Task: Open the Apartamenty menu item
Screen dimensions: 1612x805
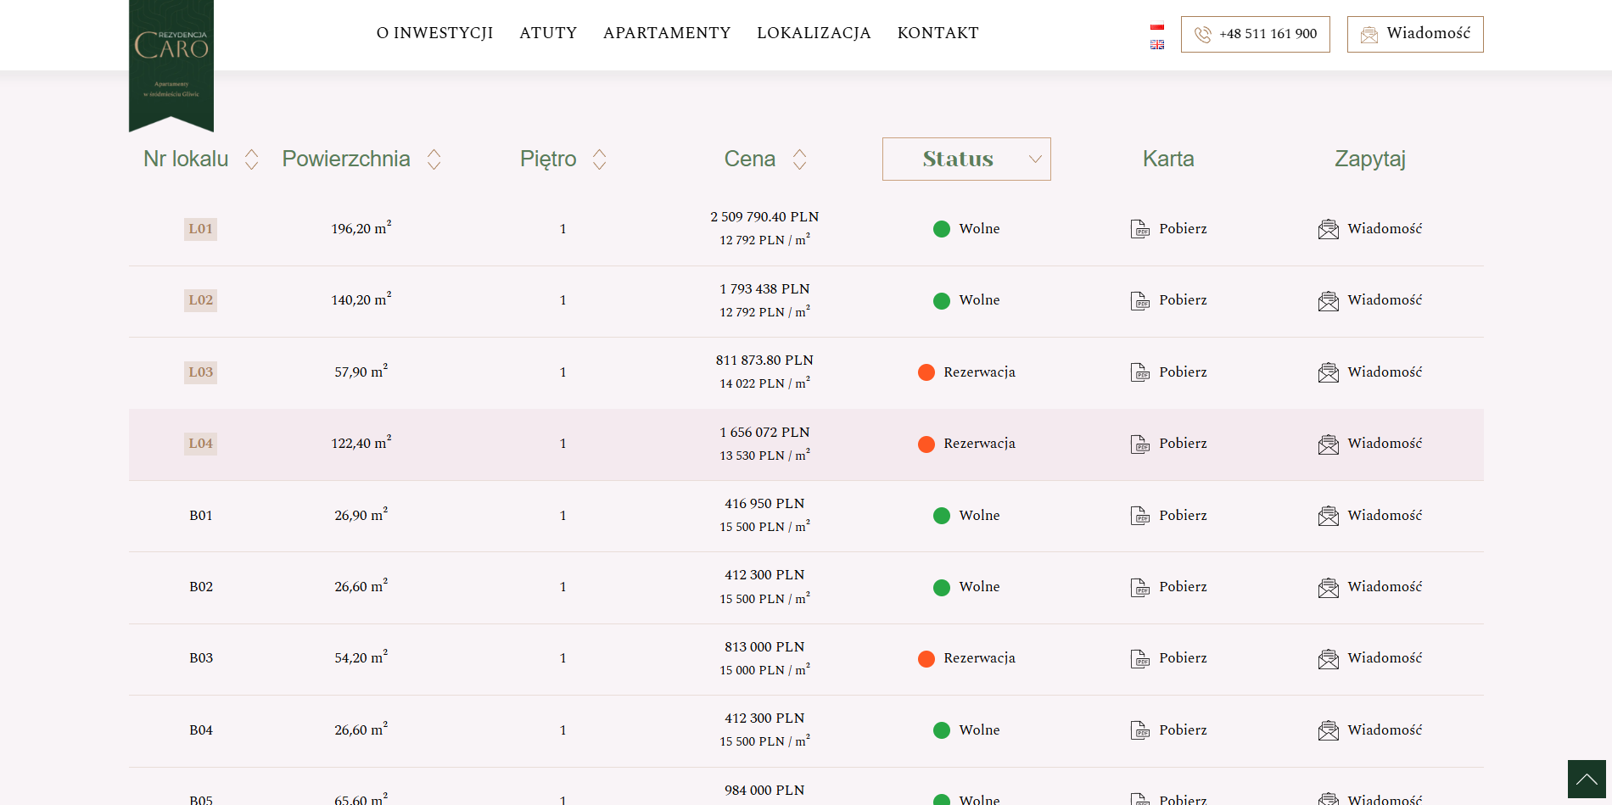Action: (x=667, y=33)
